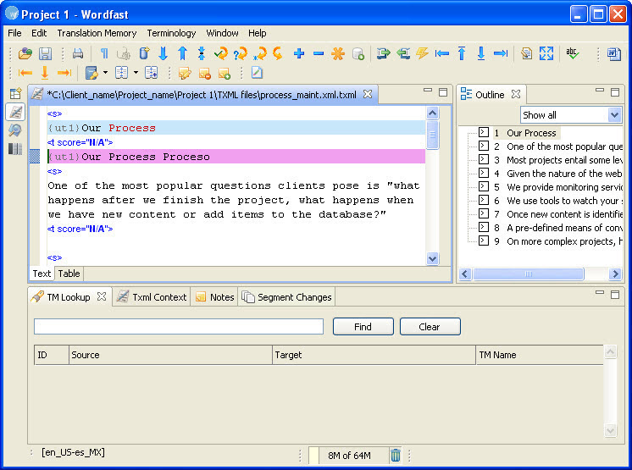Click the blue merge-arrows icon
632x470 pixels.
[x=202, y=53]
